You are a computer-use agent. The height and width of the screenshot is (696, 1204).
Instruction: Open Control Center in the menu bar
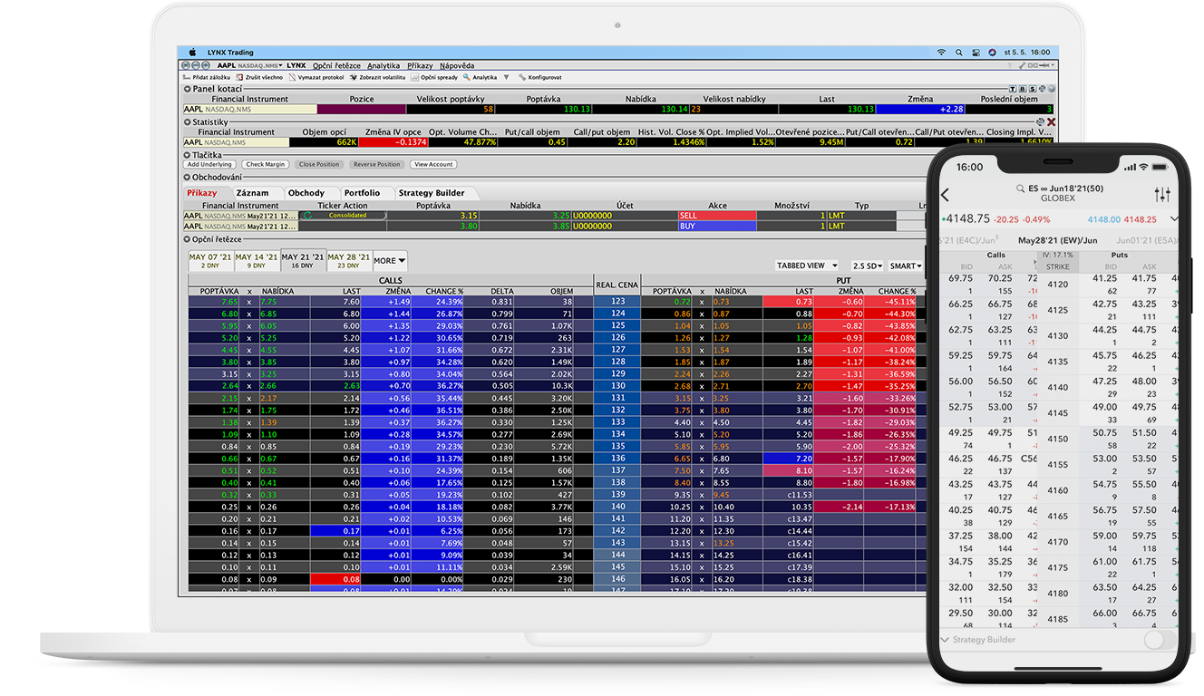[976, 53]
